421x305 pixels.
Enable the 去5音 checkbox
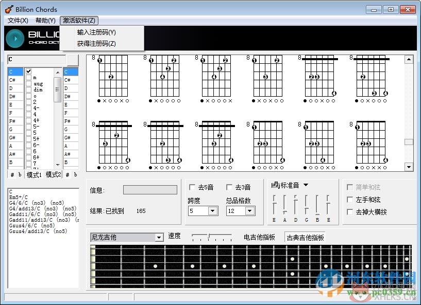[x=192, y=187]
